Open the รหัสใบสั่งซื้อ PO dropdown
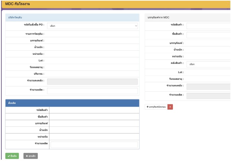The image size is (231, 161). pos(92,25)
